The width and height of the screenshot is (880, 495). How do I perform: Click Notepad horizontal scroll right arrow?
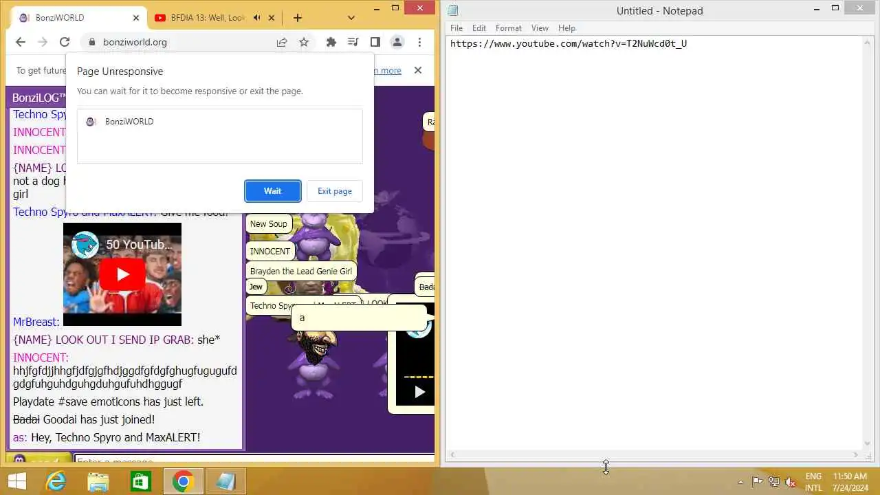856,455
